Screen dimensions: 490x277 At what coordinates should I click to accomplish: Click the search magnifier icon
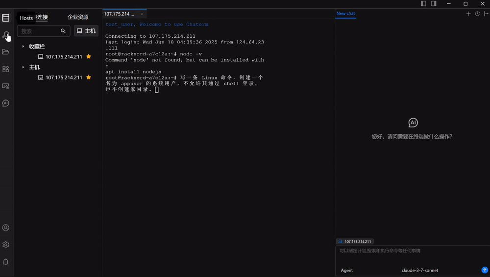click(x=63, y=31)
